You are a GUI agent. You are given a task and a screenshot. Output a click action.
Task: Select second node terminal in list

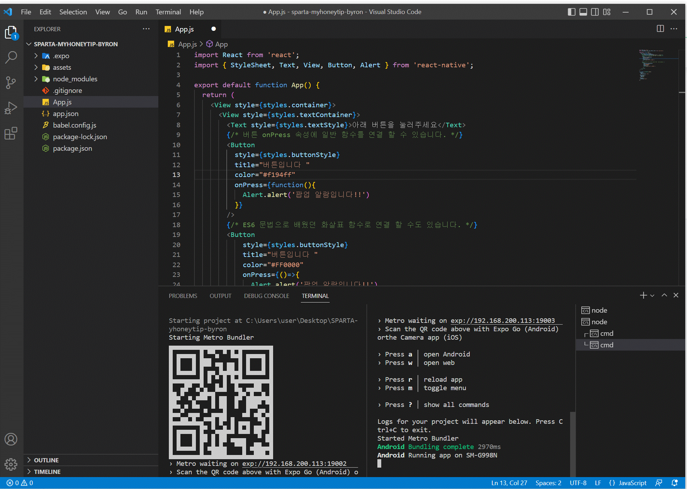(x=630, y=322)
